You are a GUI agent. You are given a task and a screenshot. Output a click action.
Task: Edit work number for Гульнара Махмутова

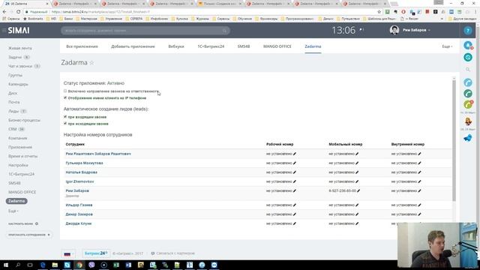(x=295, y=163)
